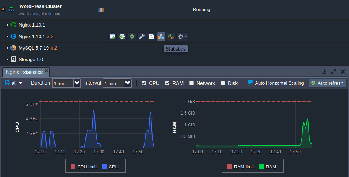349x177 pixels.
Task: Click the '512 MiB' RAM axis label
Action: [x=187, y=136]
